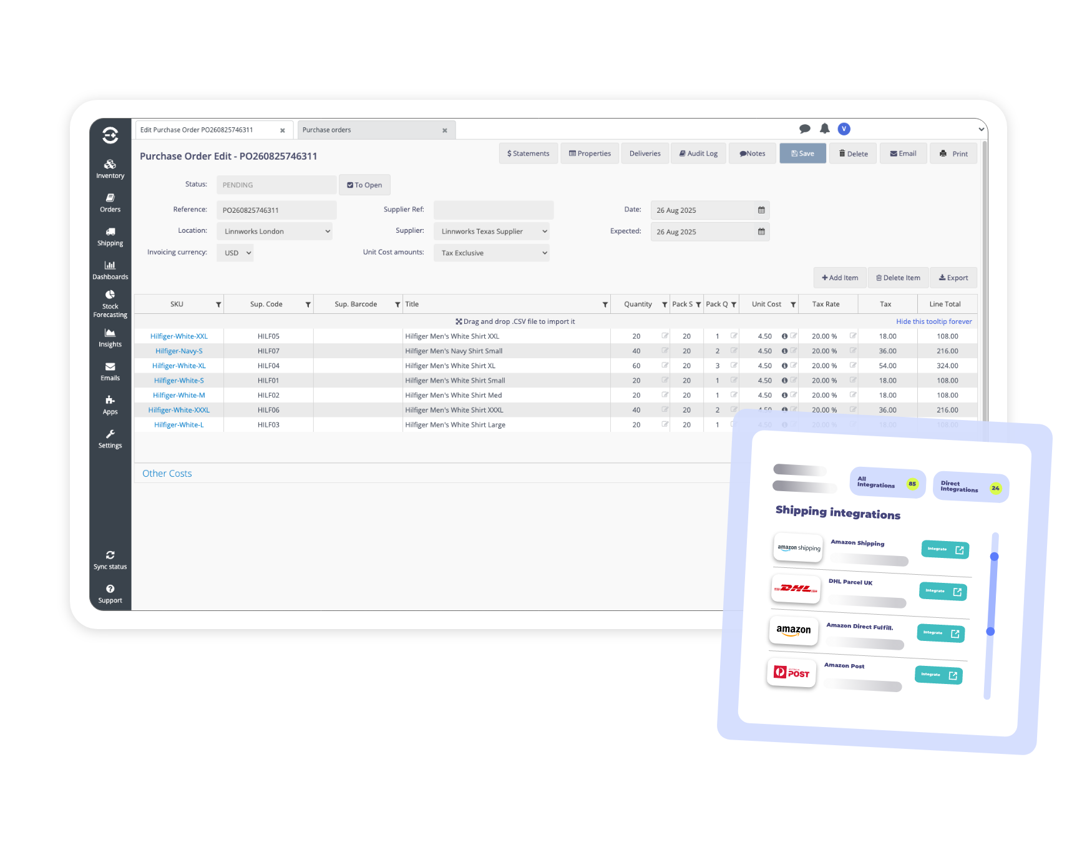Check Sync status from the sidebar
The width and height of the screenshot is (1077, 855).
coord(110,560)
